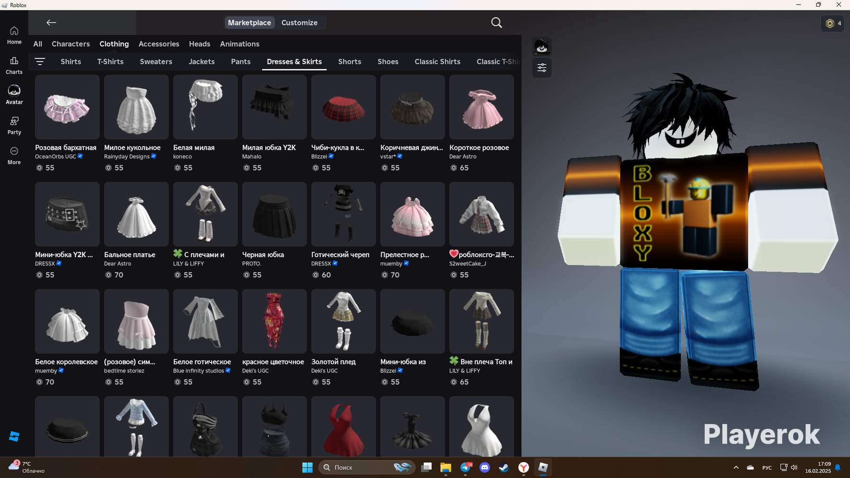Open the Pants subcategory

click(x=241, y=62)
